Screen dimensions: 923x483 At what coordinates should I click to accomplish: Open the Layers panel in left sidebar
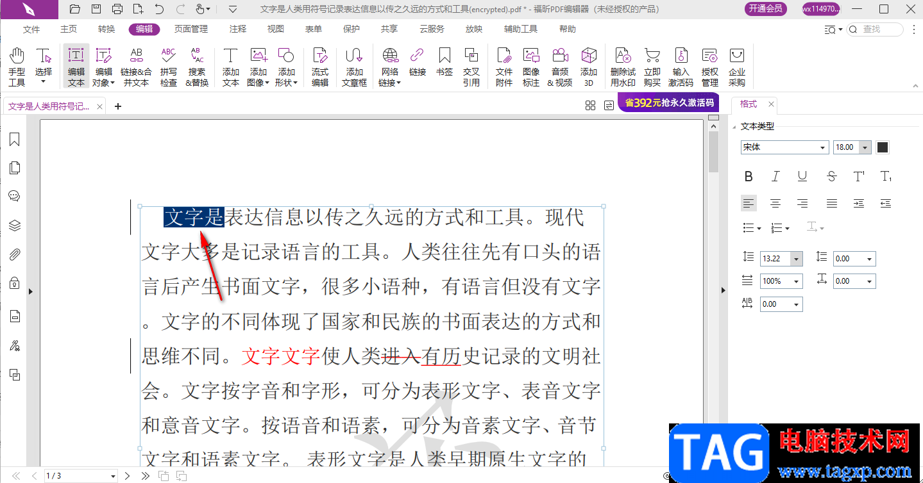tap(15, 225)
